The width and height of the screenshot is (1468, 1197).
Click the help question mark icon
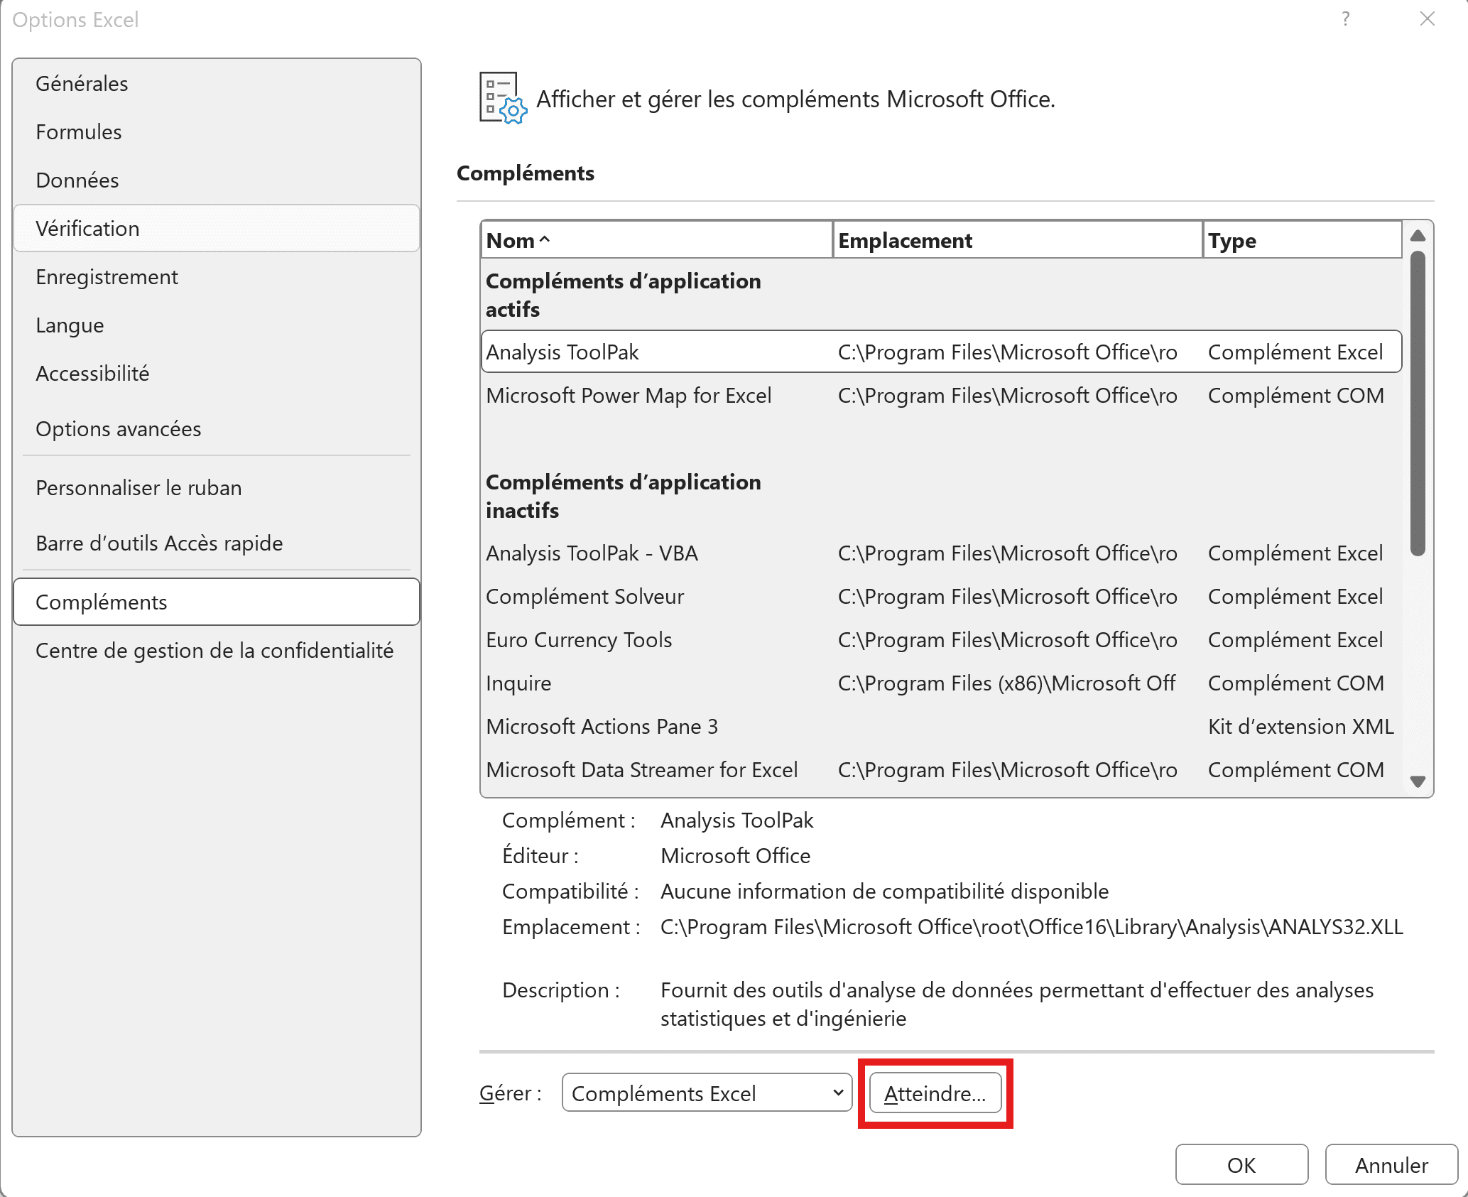[1346, 19]
